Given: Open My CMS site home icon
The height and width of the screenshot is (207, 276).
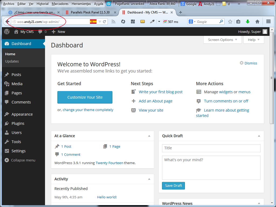Looking at the screenshot, I should click(16, 32).
